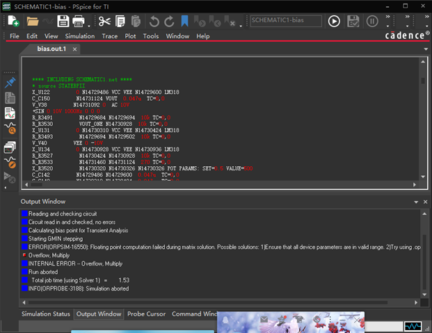
Task: Click Output Window scrollbar down arrow
Action: 424,295
